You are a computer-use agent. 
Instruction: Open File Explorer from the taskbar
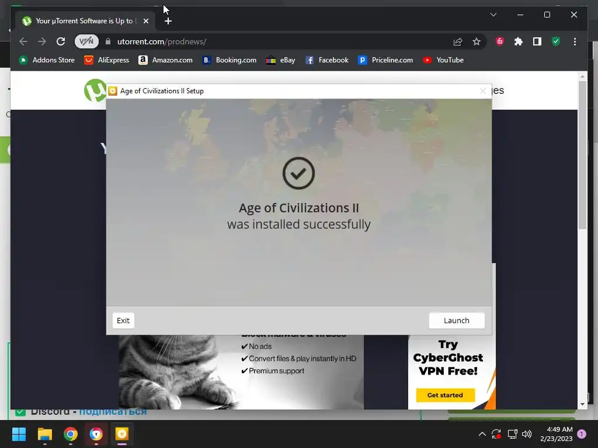(44, 434)
